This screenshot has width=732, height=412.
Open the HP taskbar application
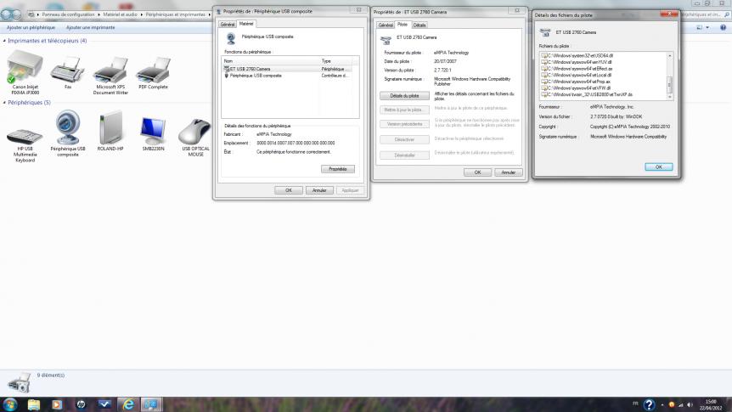(81, 404)
